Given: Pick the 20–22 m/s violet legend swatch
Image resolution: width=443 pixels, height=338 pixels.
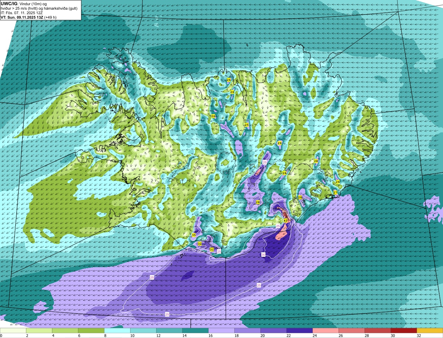Looking at the screenshot, I should 274,330.
